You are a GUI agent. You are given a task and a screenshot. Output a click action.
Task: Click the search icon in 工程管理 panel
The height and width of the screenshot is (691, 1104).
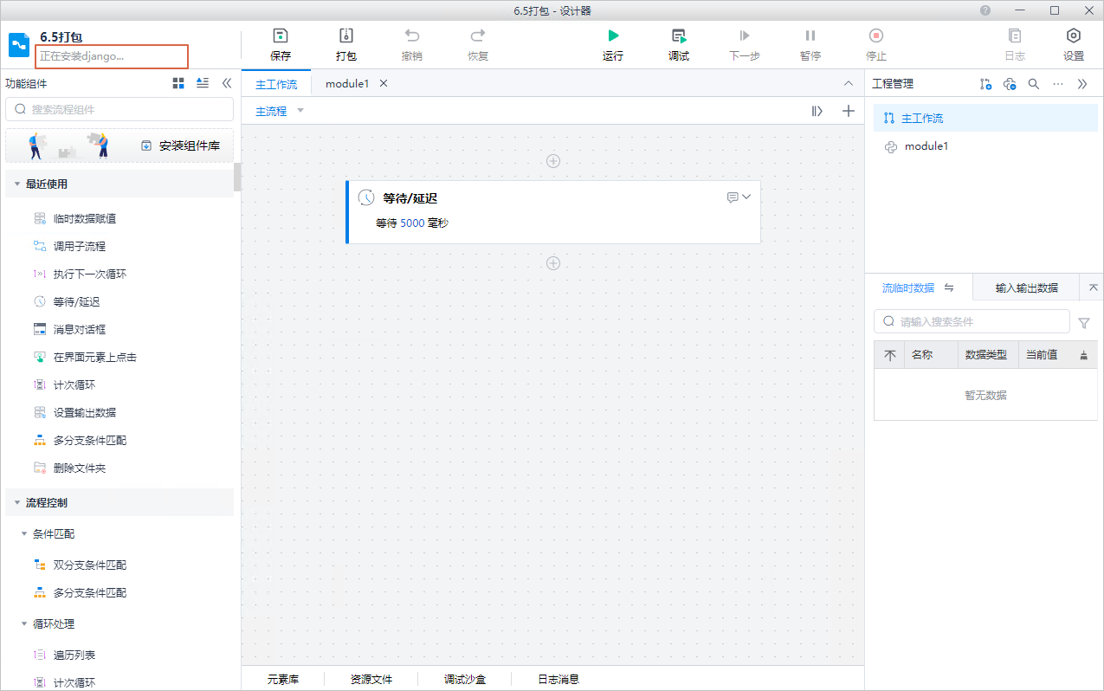1033,84
